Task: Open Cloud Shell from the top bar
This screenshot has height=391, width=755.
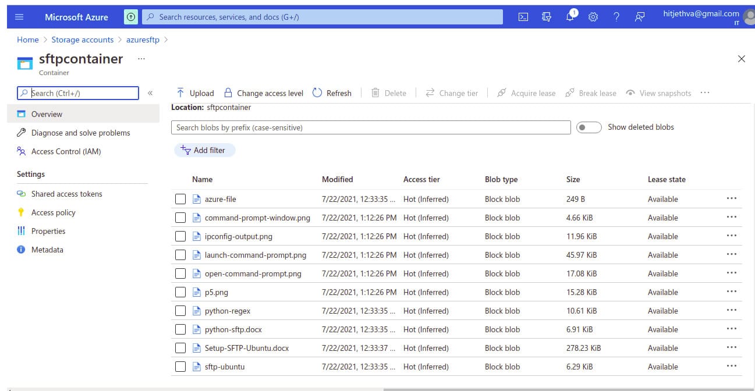Action: [x=523, y=17]
